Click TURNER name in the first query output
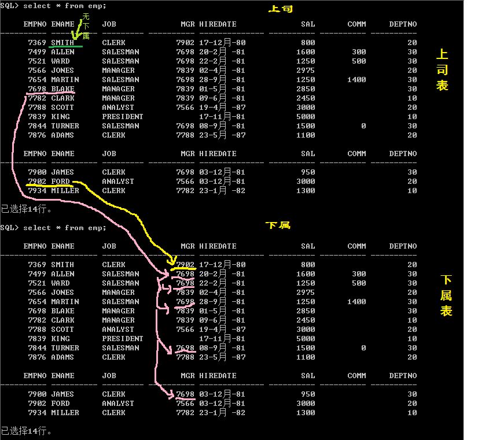The image size is (500, 440). coord(65,126)
